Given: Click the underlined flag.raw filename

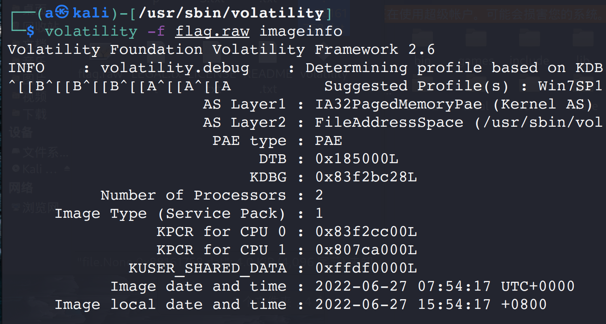Looking at the screenshot, I should 212,31.
